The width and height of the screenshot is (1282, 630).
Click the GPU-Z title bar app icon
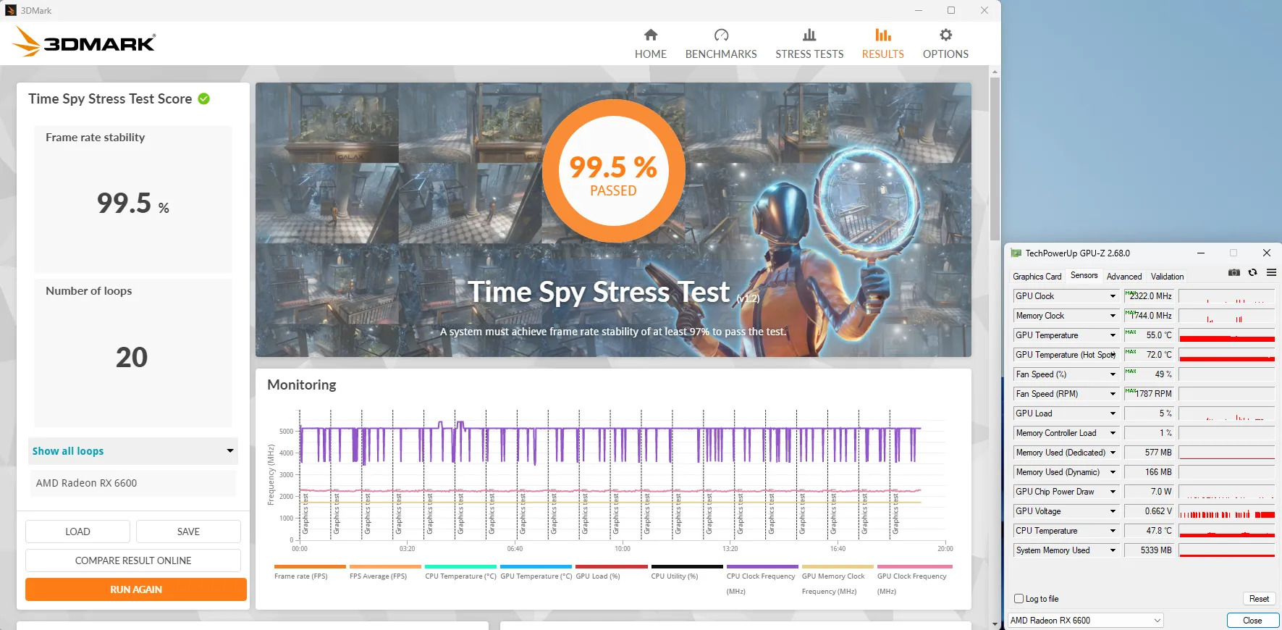[1016, 253]
